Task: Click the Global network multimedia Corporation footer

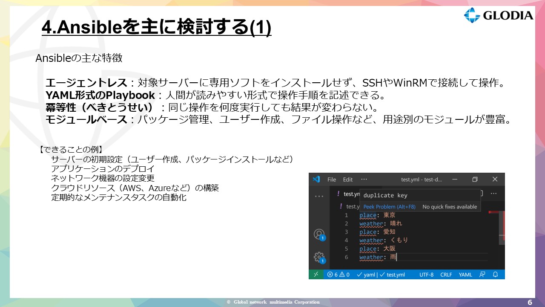Action: click(273, 302)
